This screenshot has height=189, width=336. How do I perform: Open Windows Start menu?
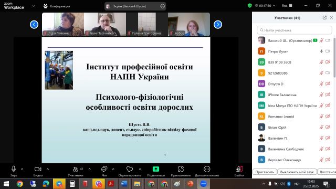6,184
